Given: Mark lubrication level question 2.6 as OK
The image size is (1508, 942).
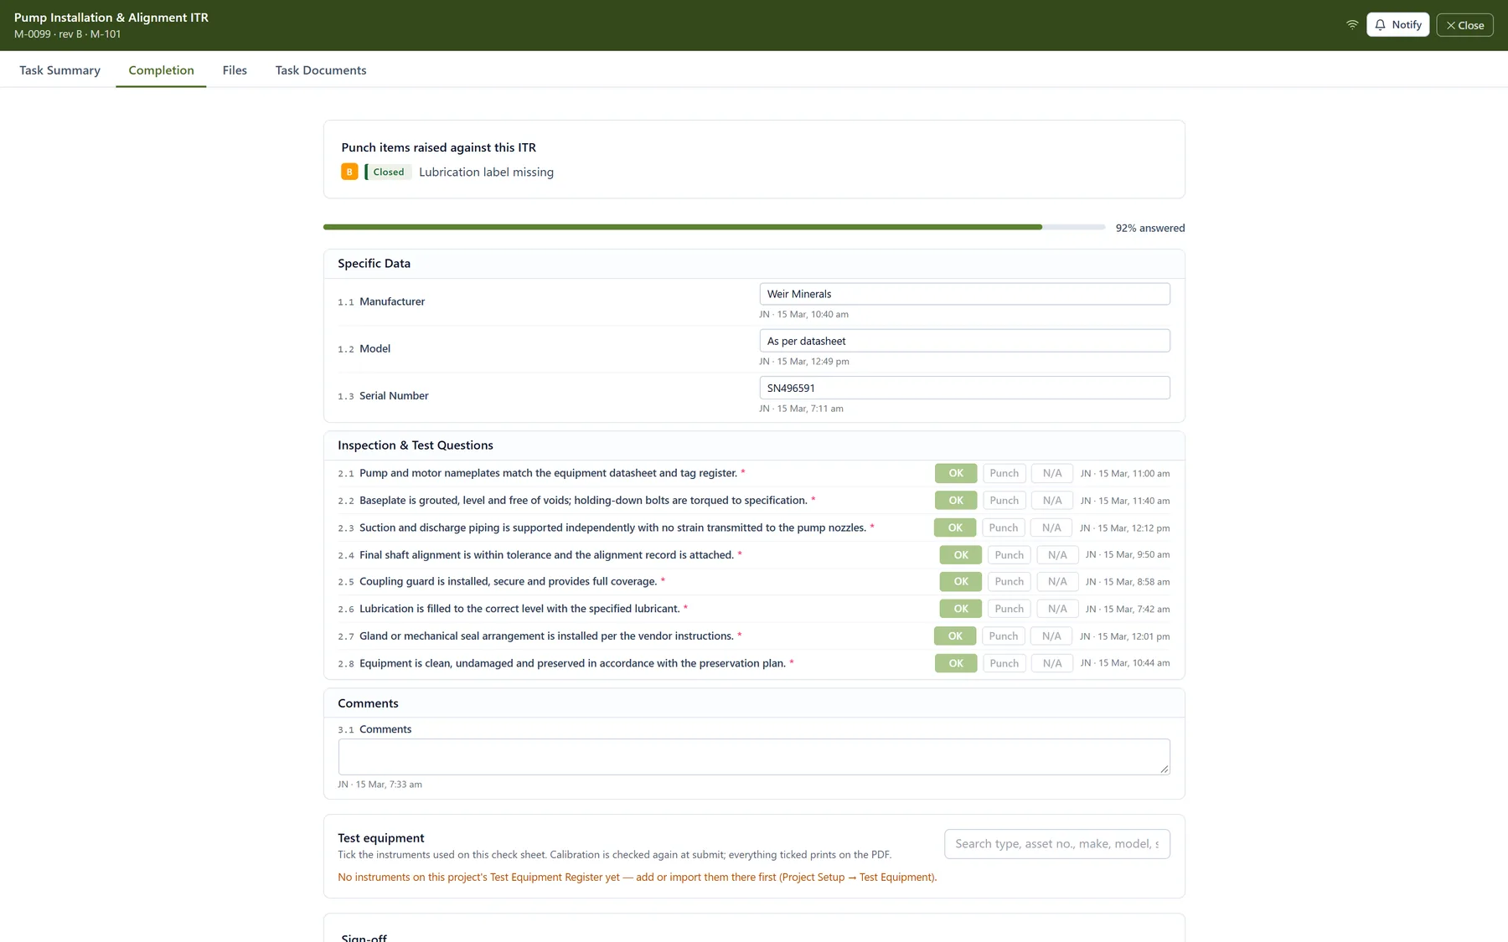Looking at the screenshot, I should [961, 609].
